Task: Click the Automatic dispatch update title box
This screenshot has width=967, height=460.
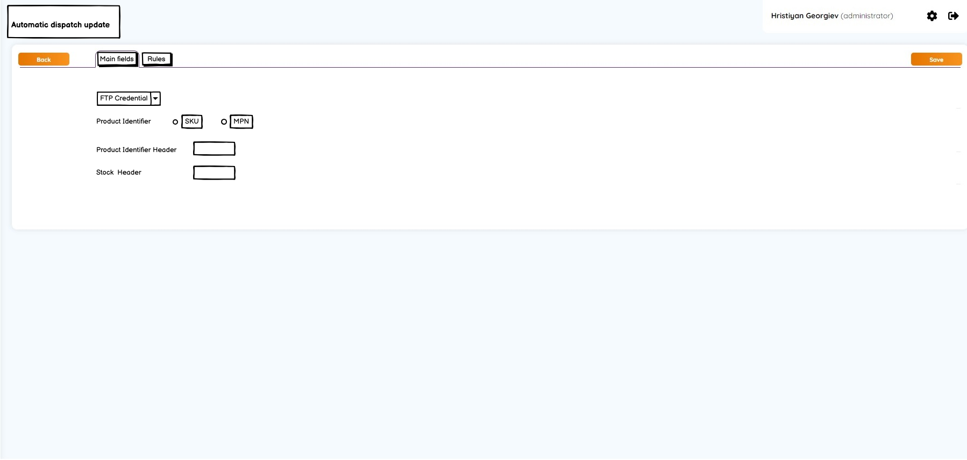Action: pyautogui.click(x=63, y=22)
